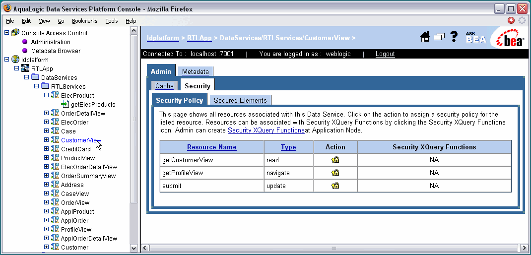
Task: Click the red update arrow icon in the menu bar
Action: [x=511, y=21]
